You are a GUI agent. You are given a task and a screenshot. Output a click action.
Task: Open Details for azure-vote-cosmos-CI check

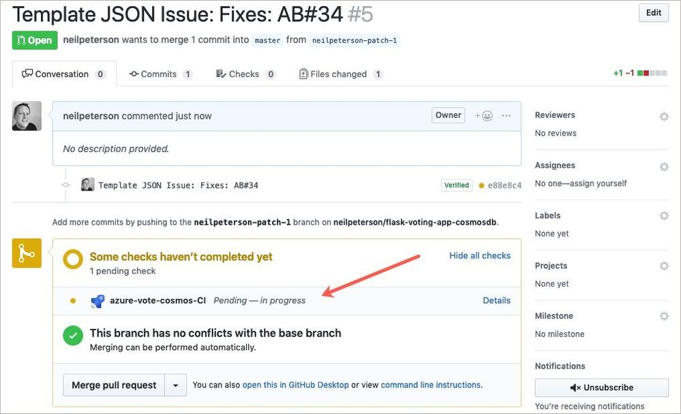coord(496,300)
